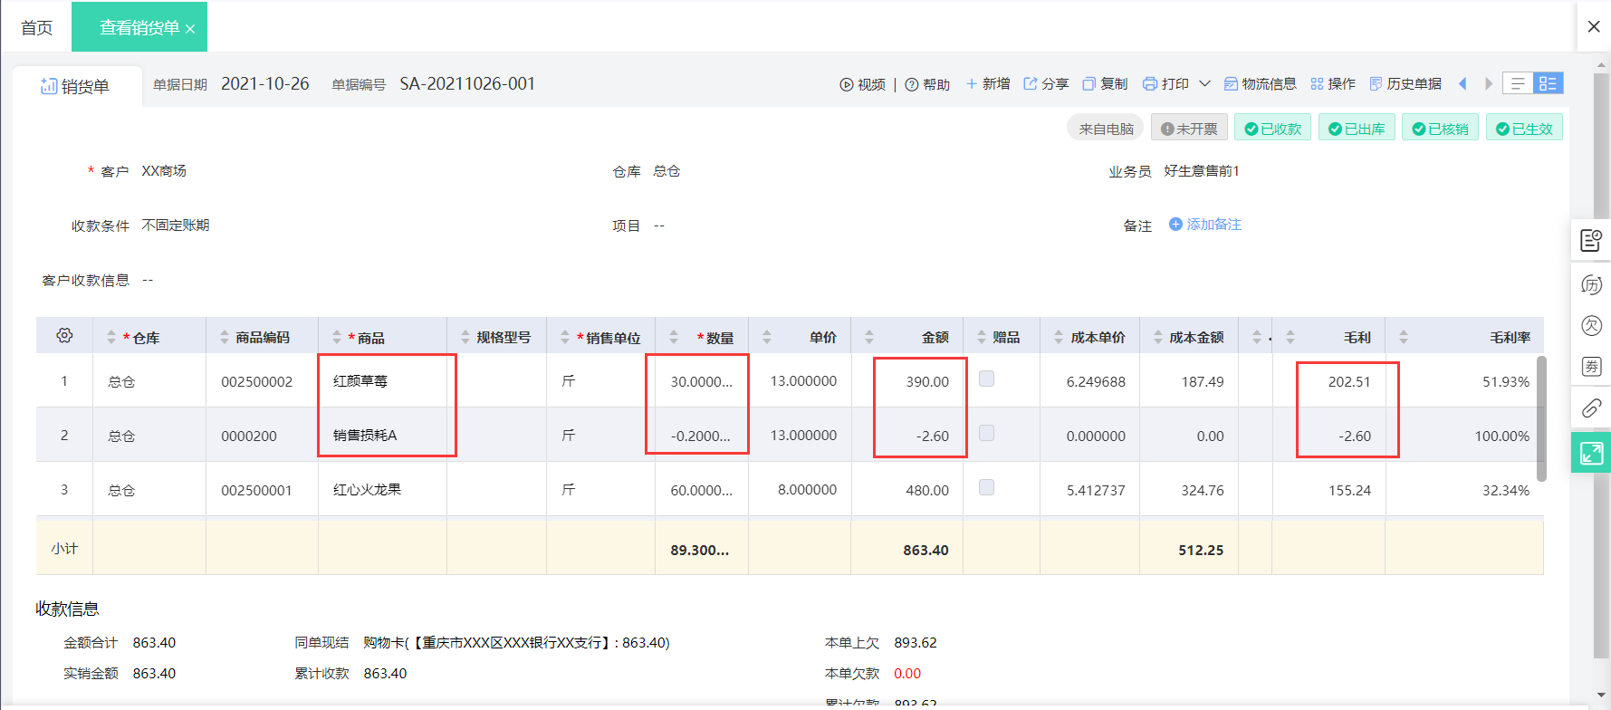
Task: View 历史单据 history documents
Action: (x=1405, y=84)
